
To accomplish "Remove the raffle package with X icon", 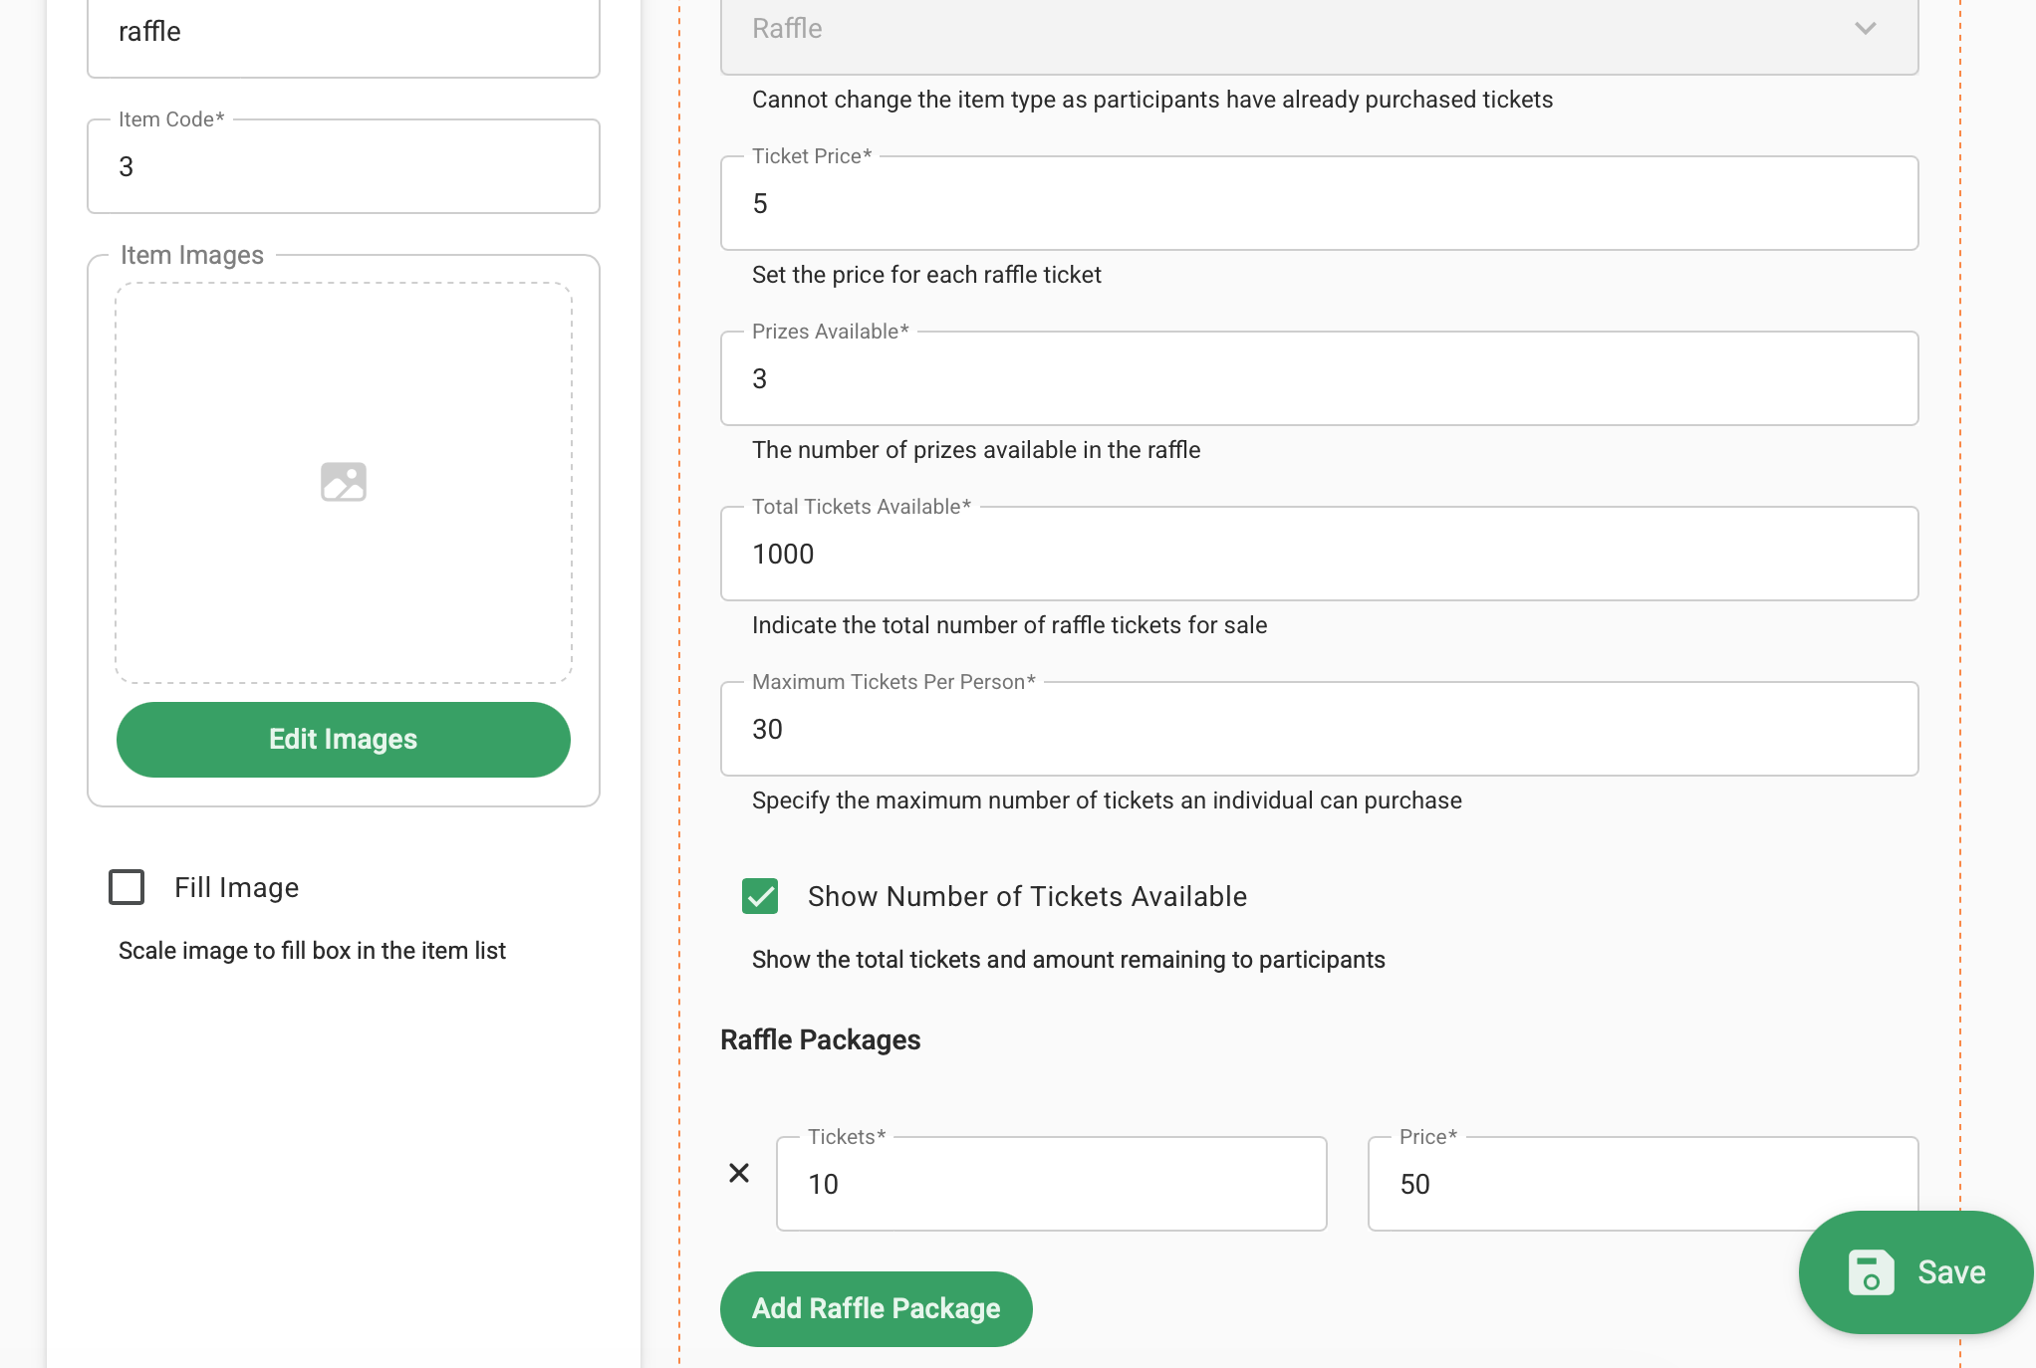I will 739,1173.
